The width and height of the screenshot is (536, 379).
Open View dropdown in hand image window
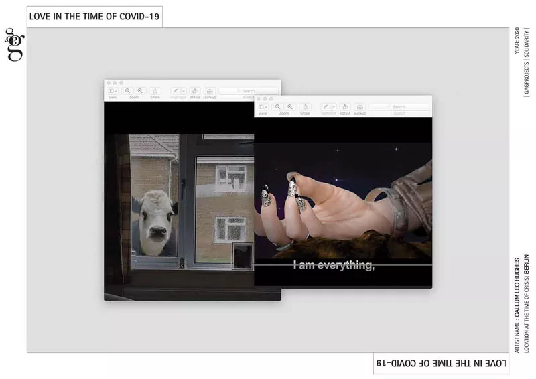(x=262, y=106)
